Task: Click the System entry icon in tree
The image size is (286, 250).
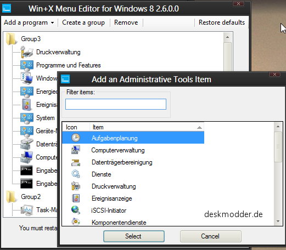Action: [27, 118]
